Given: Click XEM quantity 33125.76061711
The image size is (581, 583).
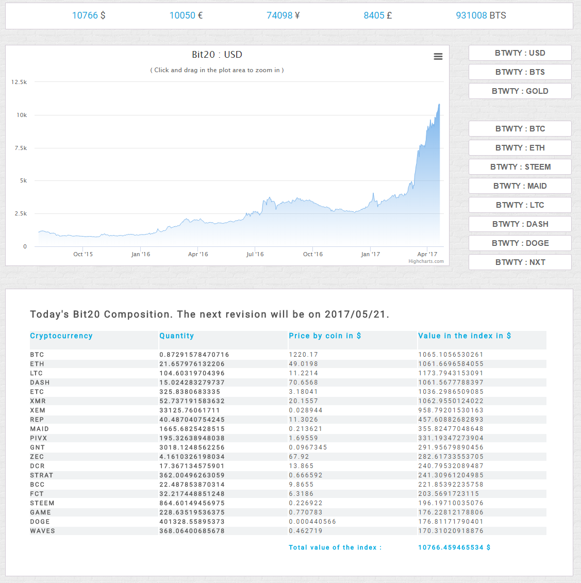Looking at the screenshot, I should click(x=190, y=410).
